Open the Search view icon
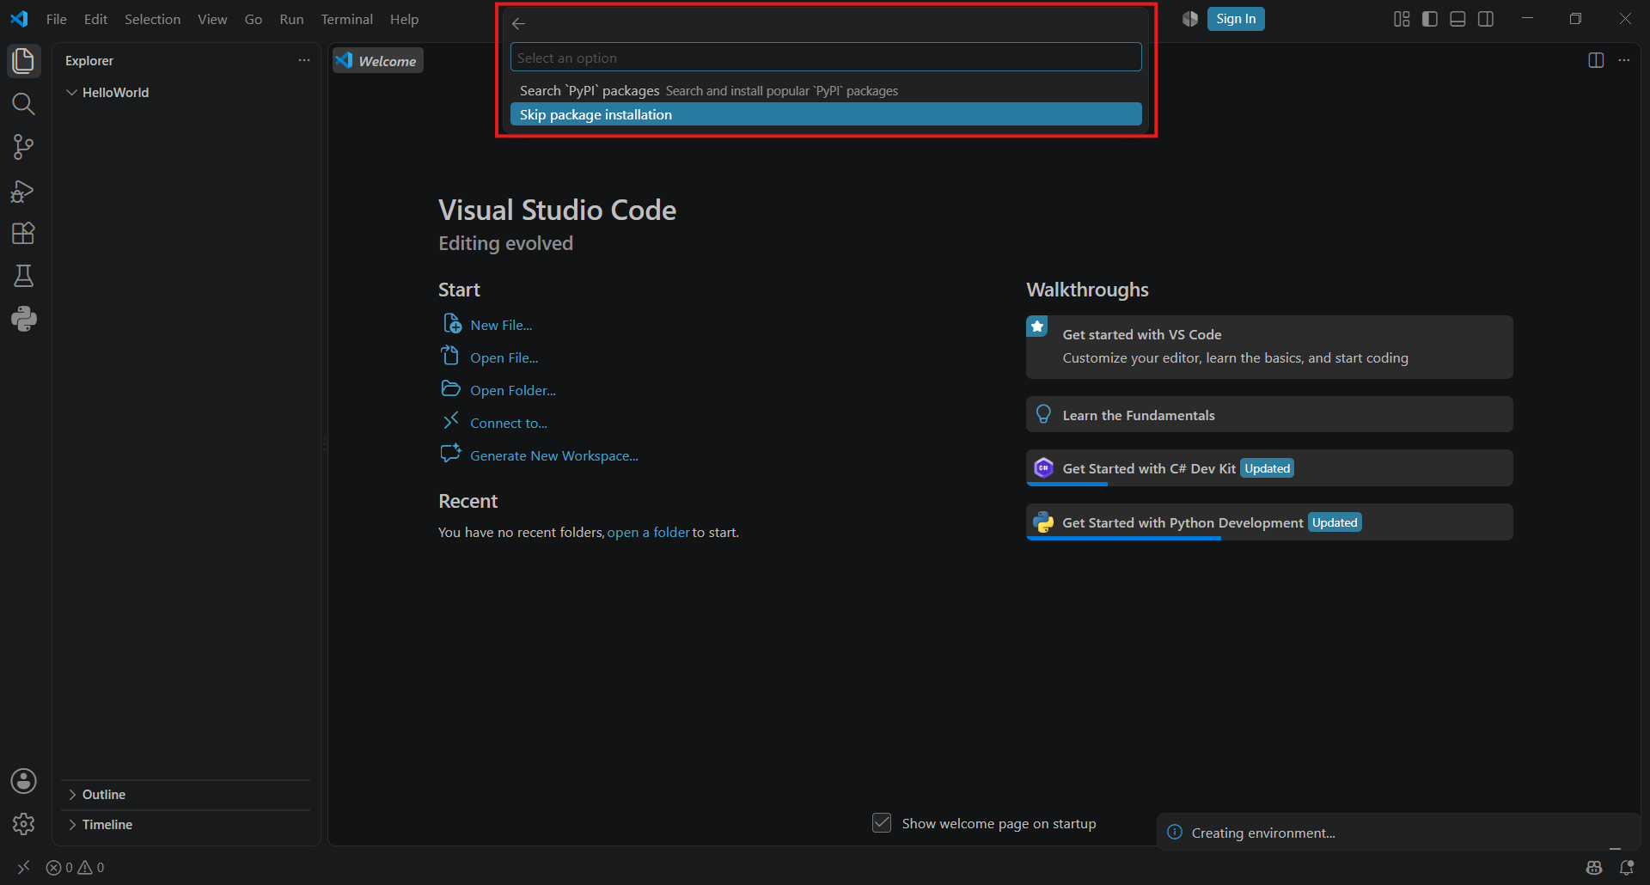 [23, 104]
